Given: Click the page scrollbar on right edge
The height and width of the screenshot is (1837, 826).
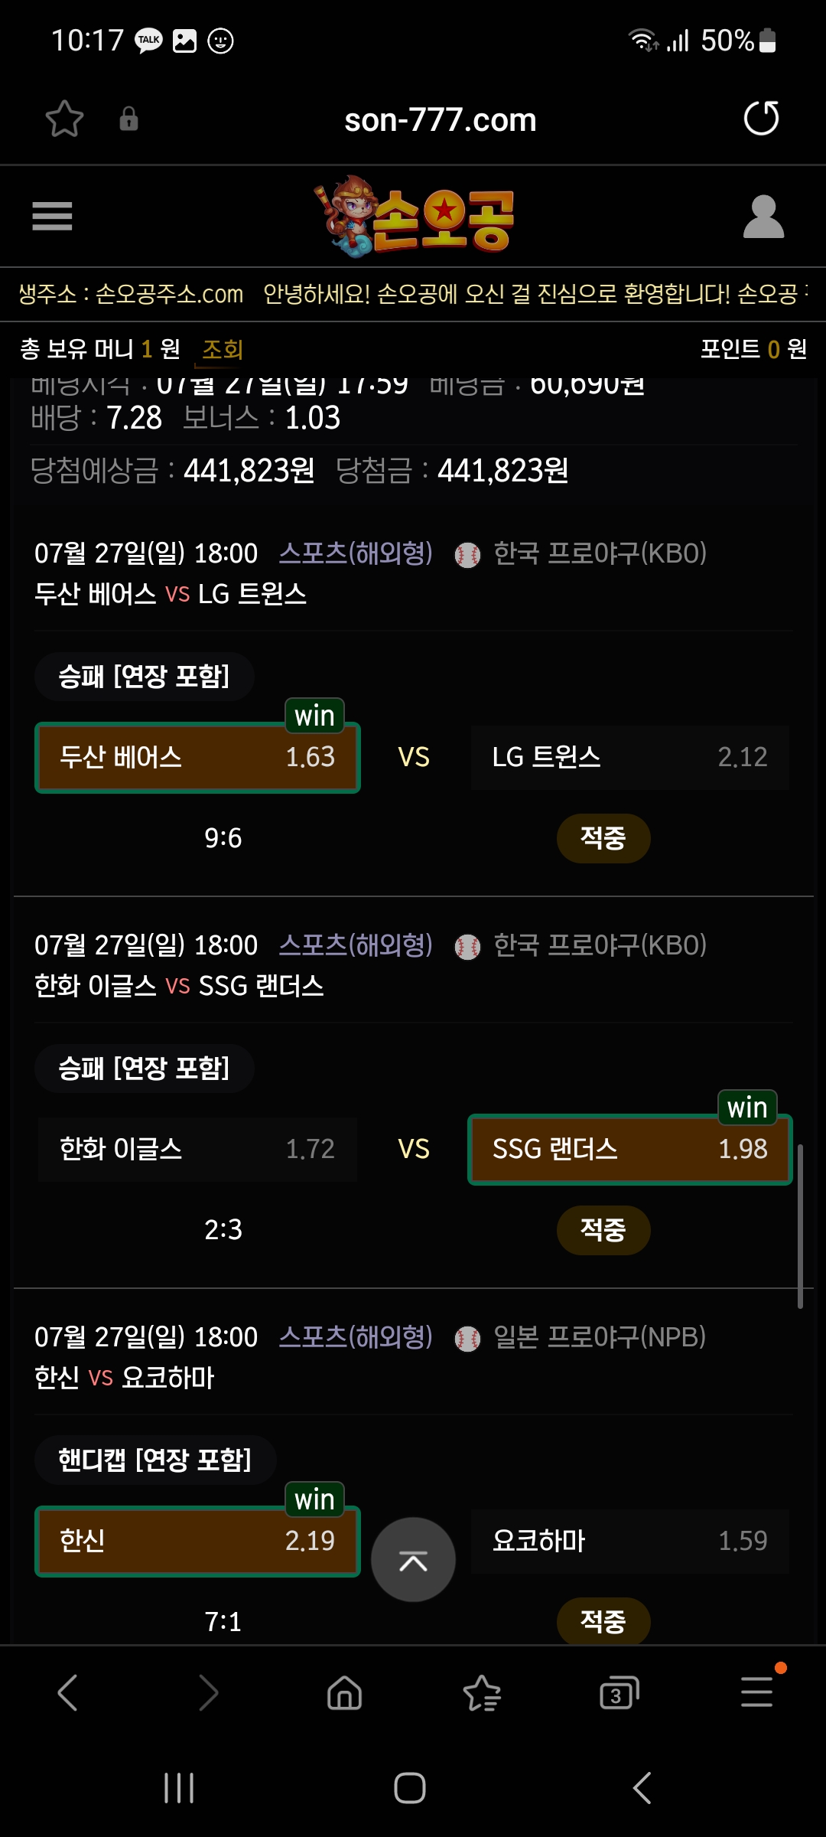Looking at the screenshot, I should pos(800,1226).
